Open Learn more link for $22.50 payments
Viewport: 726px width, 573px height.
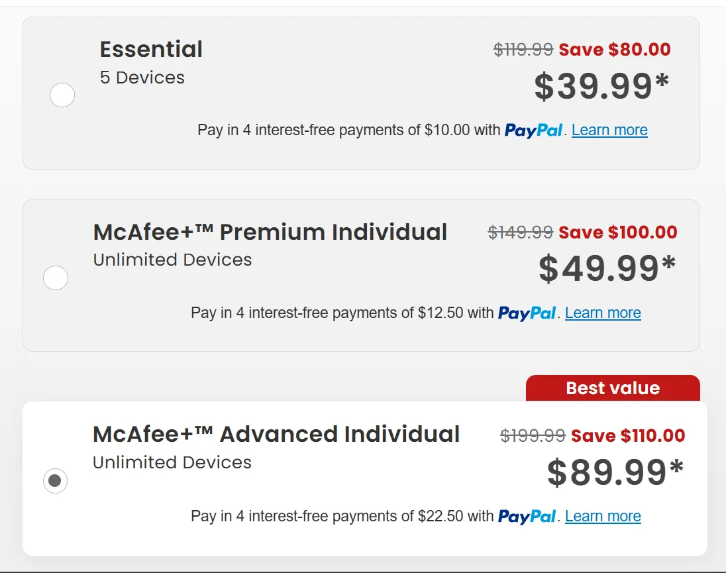pos(603,516)
